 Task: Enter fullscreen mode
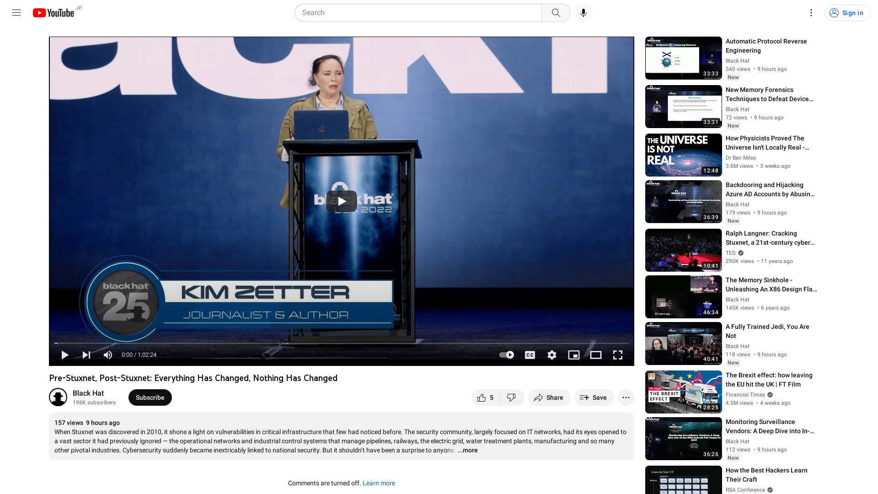tap(618, 355)
